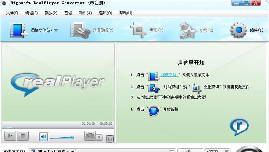Click the 从这里开始 heading

point(191,63)
